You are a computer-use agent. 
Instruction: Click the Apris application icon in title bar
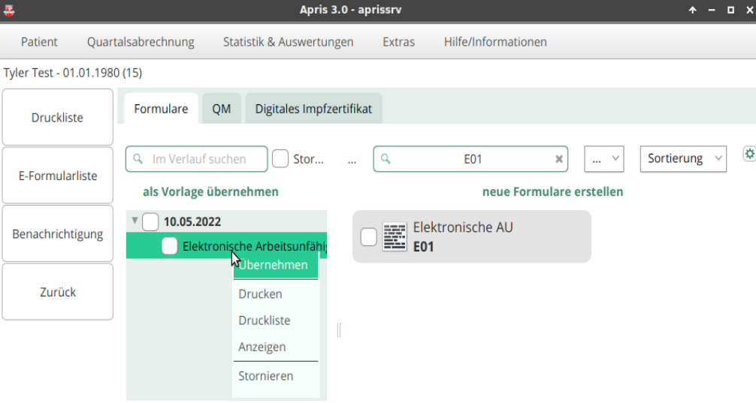(x=9, y=10)
